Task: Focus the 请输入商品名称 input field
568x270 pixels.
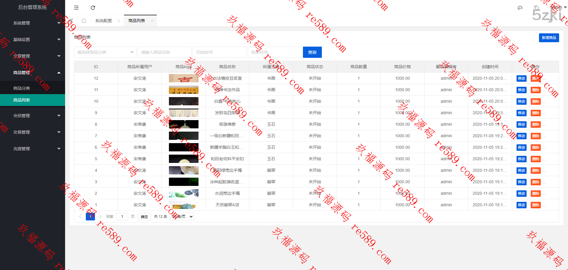Action: point(164,52)
